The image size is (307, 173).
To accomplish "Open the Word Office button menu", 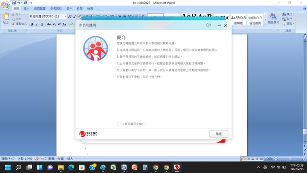I will tap(5, 5).
